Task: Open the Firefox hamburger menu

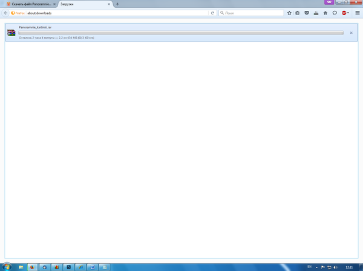Action: tap(357, 13)
